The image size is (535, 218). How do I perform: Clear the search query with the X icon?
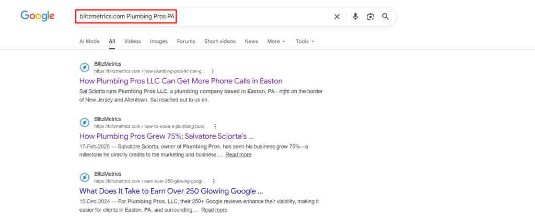click(x=337, y=17)
